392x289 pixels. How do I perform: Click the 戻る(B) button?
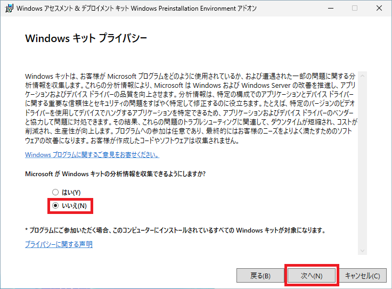260,276
